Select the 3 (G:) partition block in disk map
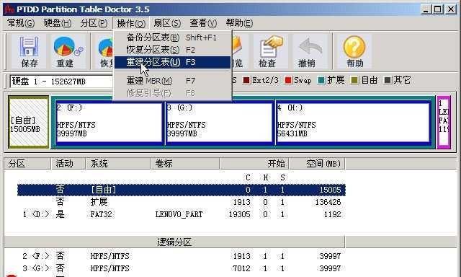Image resolution: width=461 pixels, height=277 pixels. tap(220, 123)
